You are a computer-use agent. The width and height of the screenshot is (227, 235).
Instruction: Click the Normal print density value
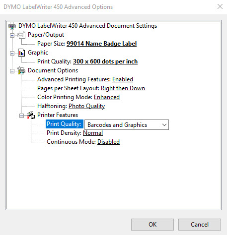click(x=93, y=133)
